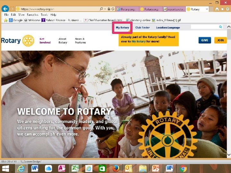Click the scrollbar up arrow
231x173 pixels.
(229, 27)
